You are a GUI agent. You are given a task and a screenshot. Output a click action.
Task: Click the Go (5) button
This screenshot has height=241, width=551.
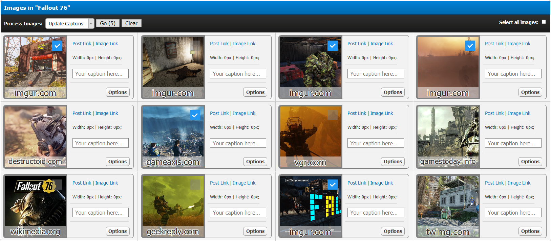coord(108,23)
